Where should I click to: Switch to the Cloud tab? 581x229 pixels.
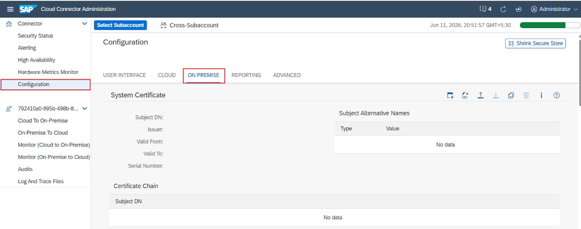click(167, 75)
